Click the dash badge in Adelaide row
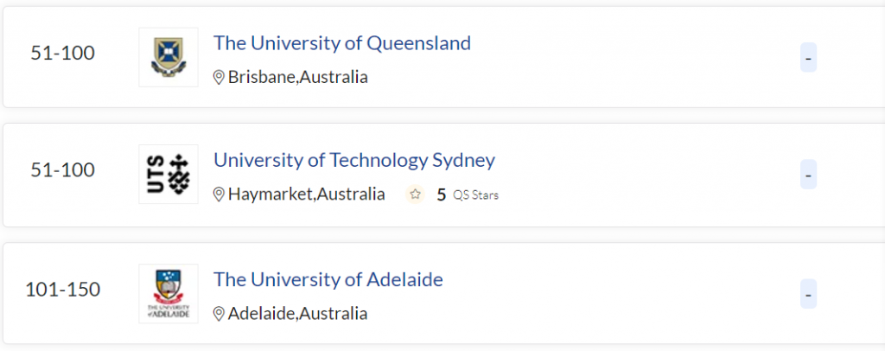The height and width of the screenshot is (351, 885). 808,293
